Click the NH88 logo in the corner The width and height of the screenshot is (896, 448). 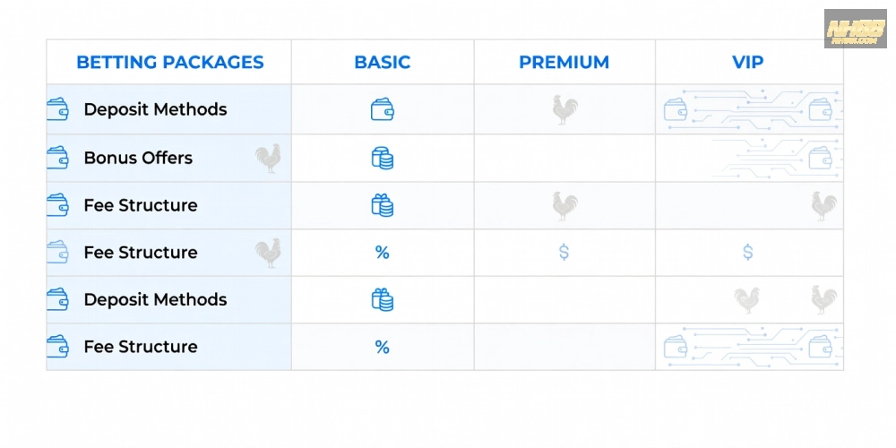coord(855,28)
